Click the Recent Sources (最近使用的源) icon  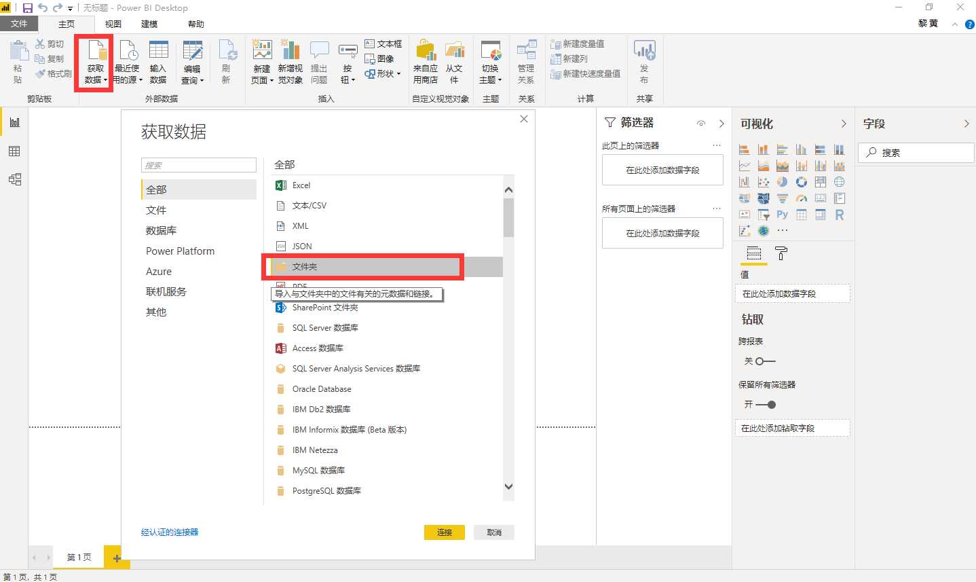coord(128,52)
